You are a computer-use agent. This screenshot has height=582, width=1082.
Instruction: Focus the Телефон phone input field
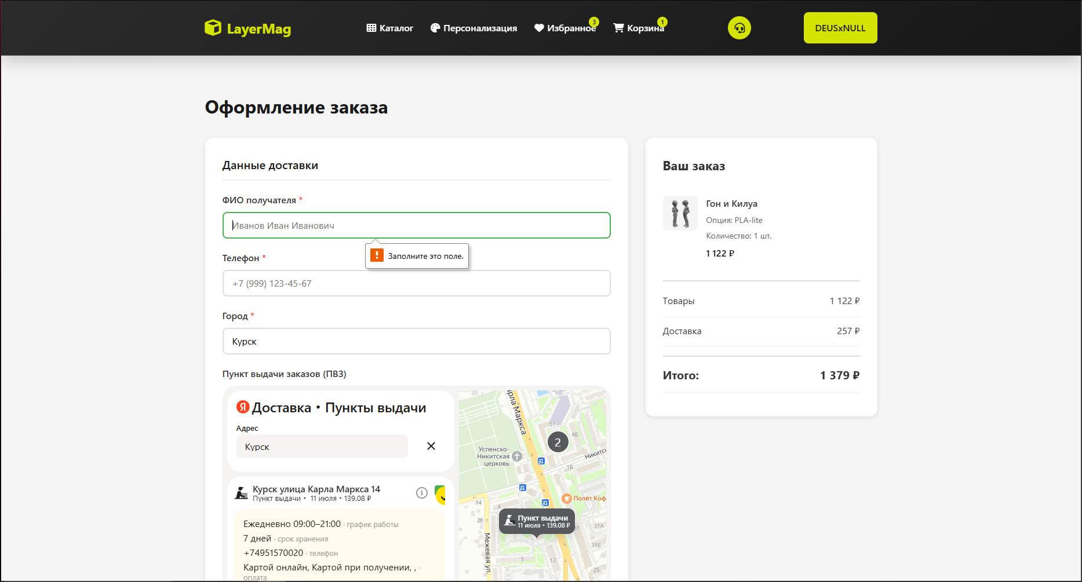tap(417, 283)
